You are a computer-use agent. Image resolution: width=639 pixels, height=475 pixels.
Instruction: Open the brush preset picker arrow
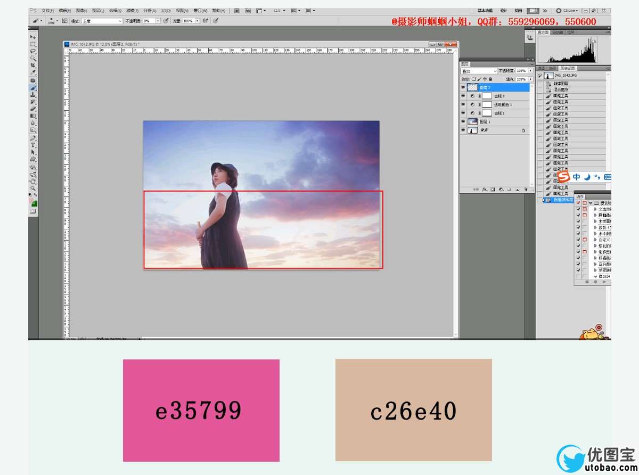(58, 20)
